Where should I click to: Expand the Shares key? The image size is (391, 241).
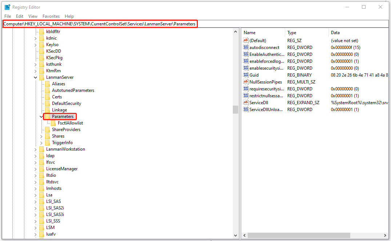click(x=41, y=136)
